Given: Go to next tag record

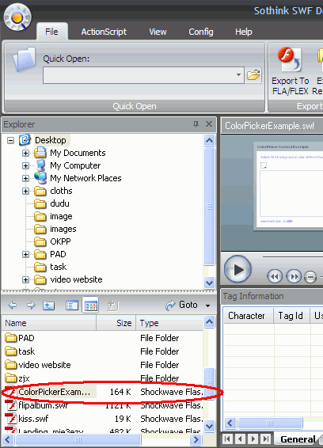Looking at the screenshot, I should [253, 439].
